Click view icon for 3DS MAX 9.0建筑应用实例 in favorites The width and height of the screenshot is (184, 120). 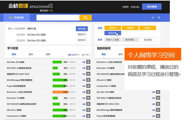(153, 98)
